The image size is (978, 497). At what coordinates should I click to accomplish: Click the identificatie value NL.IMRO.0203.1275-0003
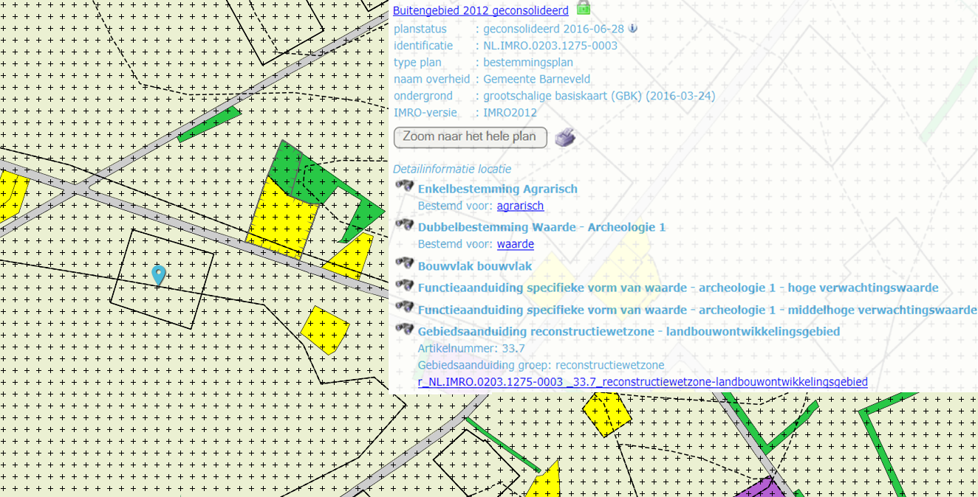coord(550,46)
